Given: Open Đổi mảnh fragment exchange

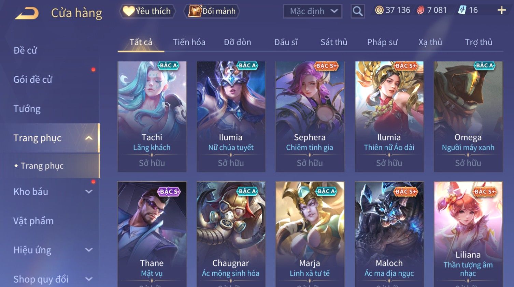Looking at the screenshot, I should [x=212, y=11].
